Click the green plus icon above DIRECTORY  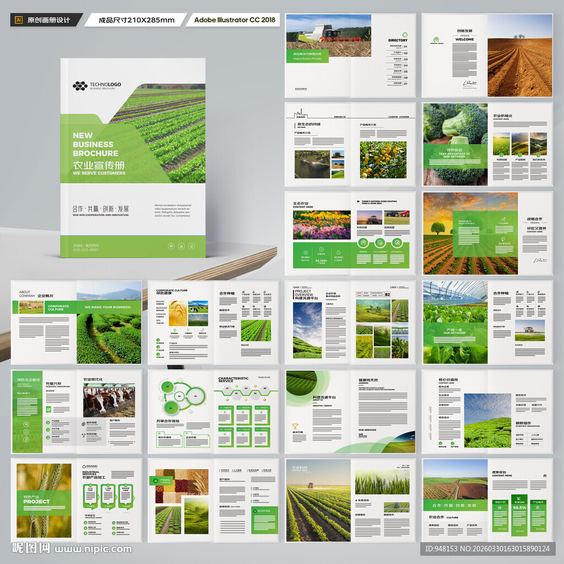point(405,35)
